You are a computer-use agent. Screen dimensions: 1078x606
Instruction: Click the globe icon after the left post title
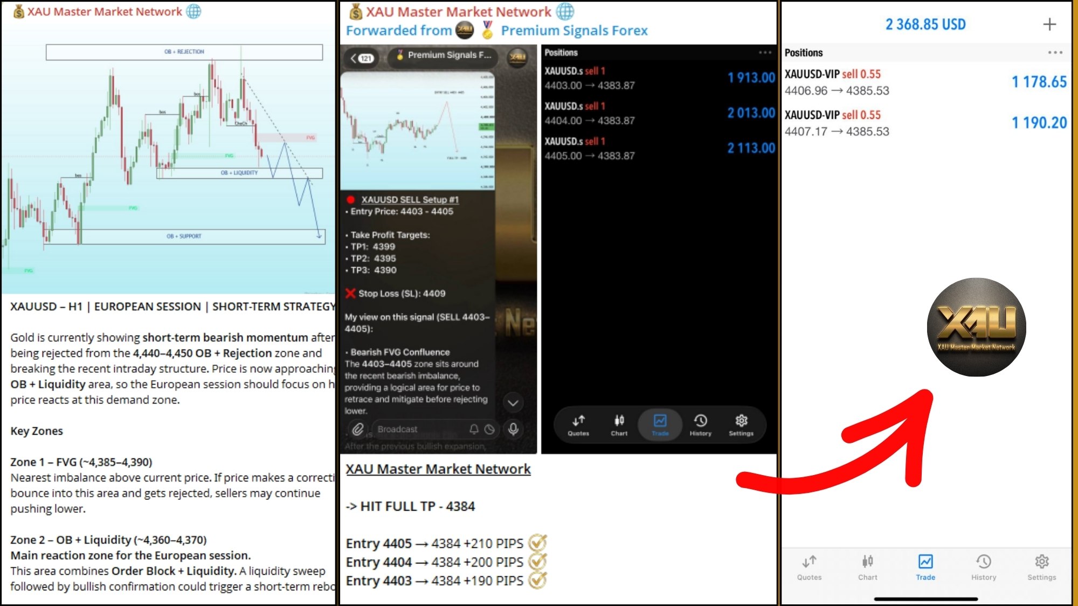point(194,11)
